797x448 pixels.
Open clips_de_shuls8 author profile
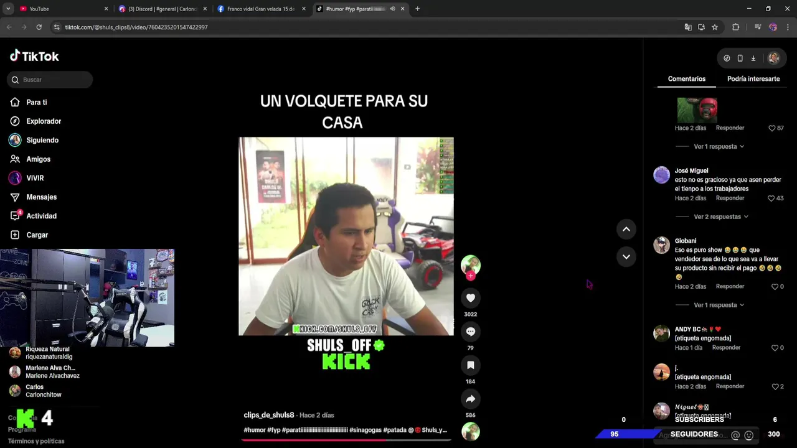pos(269,415)
